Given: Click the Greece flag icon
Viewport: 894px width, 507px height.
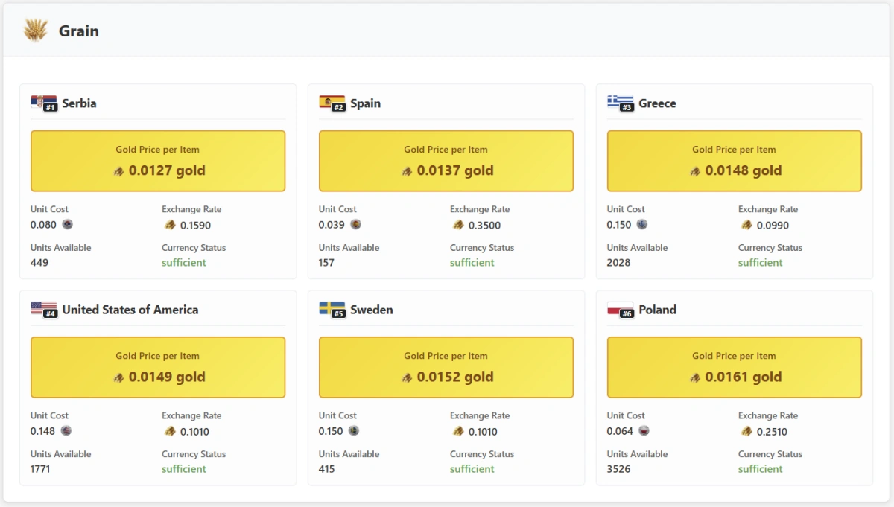Looking at the screenshot, I should click(x=620, y=102).
